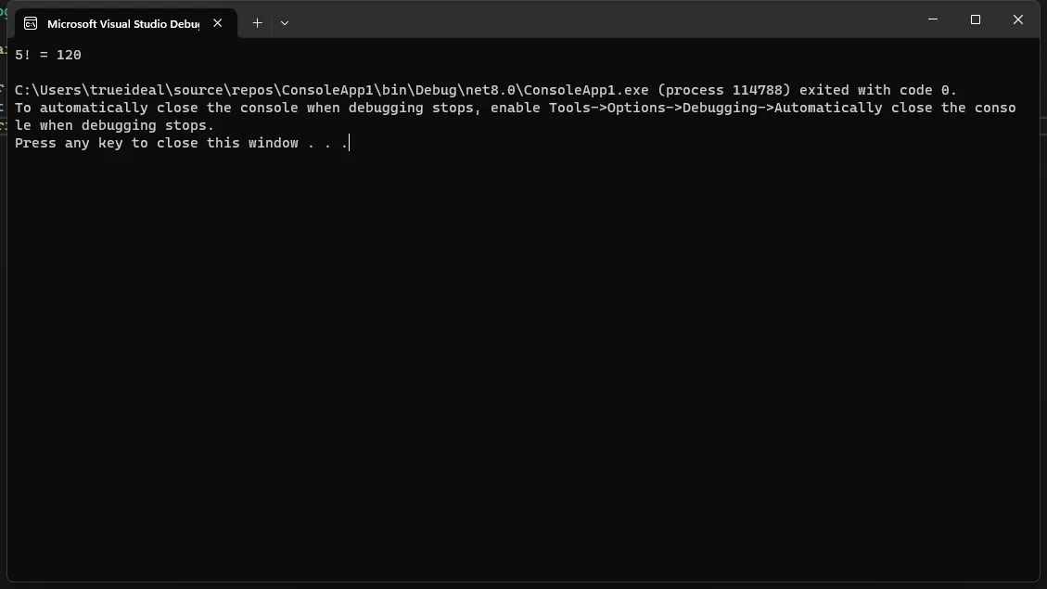The width and height of the screenshot is (1047, 589).
Task: Click the text cursor after the dots
Action: click(x=349, y=144)
